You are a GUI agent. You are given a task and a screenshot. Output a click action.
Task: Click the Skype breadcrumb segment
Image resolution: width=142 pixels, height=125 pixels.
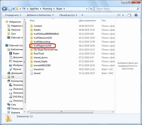tap(59, 9)
